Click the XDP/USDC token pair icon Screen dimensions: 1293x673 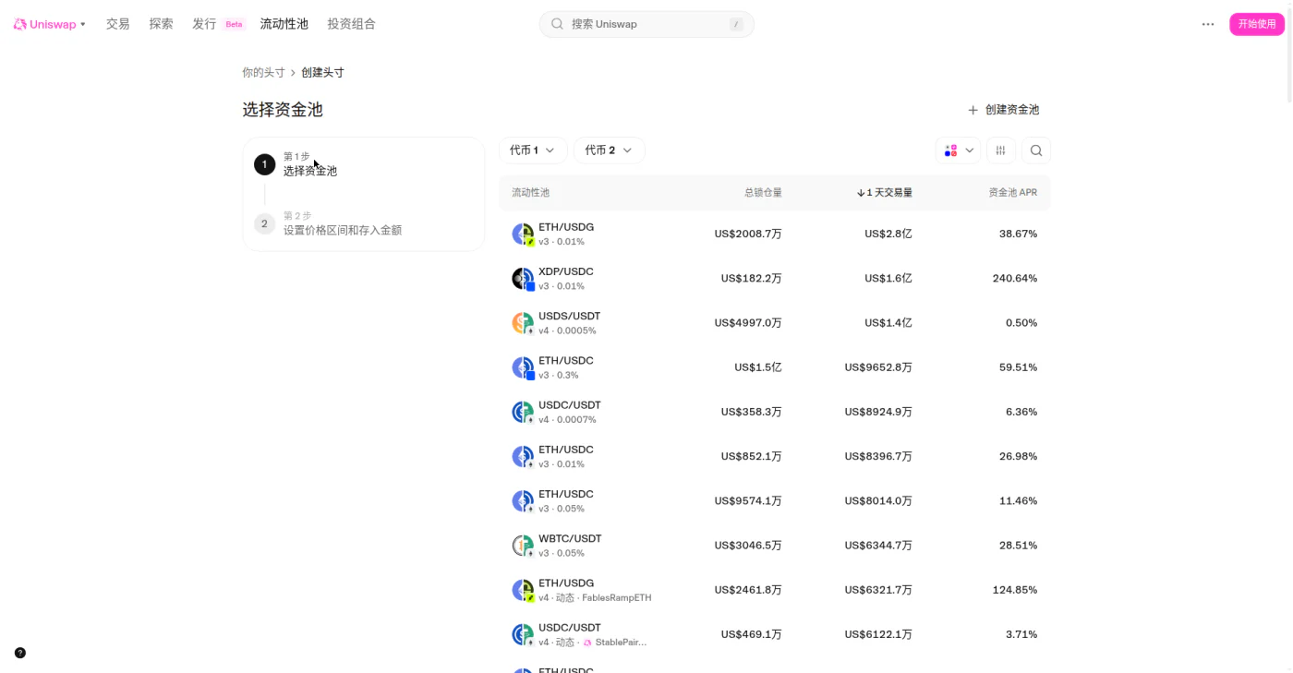(x=524, y=279)
